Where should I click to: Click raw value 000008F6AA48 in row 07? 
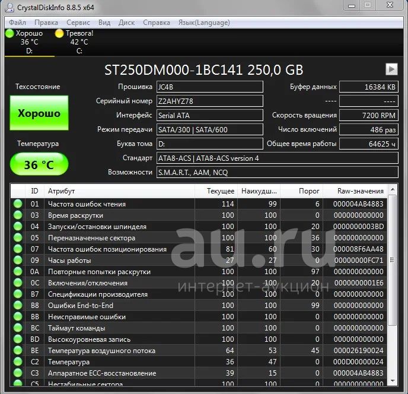point(358,249)
